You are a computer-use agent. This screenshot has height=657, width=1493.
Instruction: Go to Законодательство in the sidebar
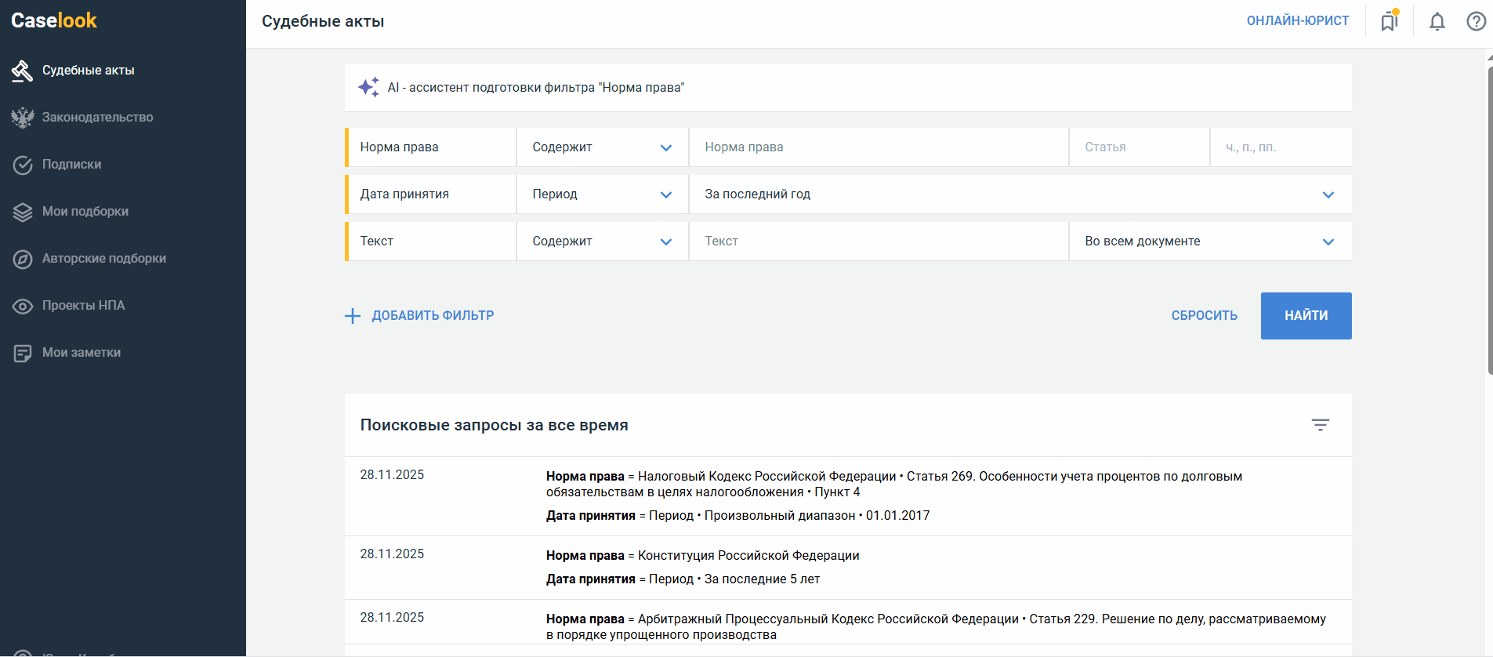coord(97,118)
